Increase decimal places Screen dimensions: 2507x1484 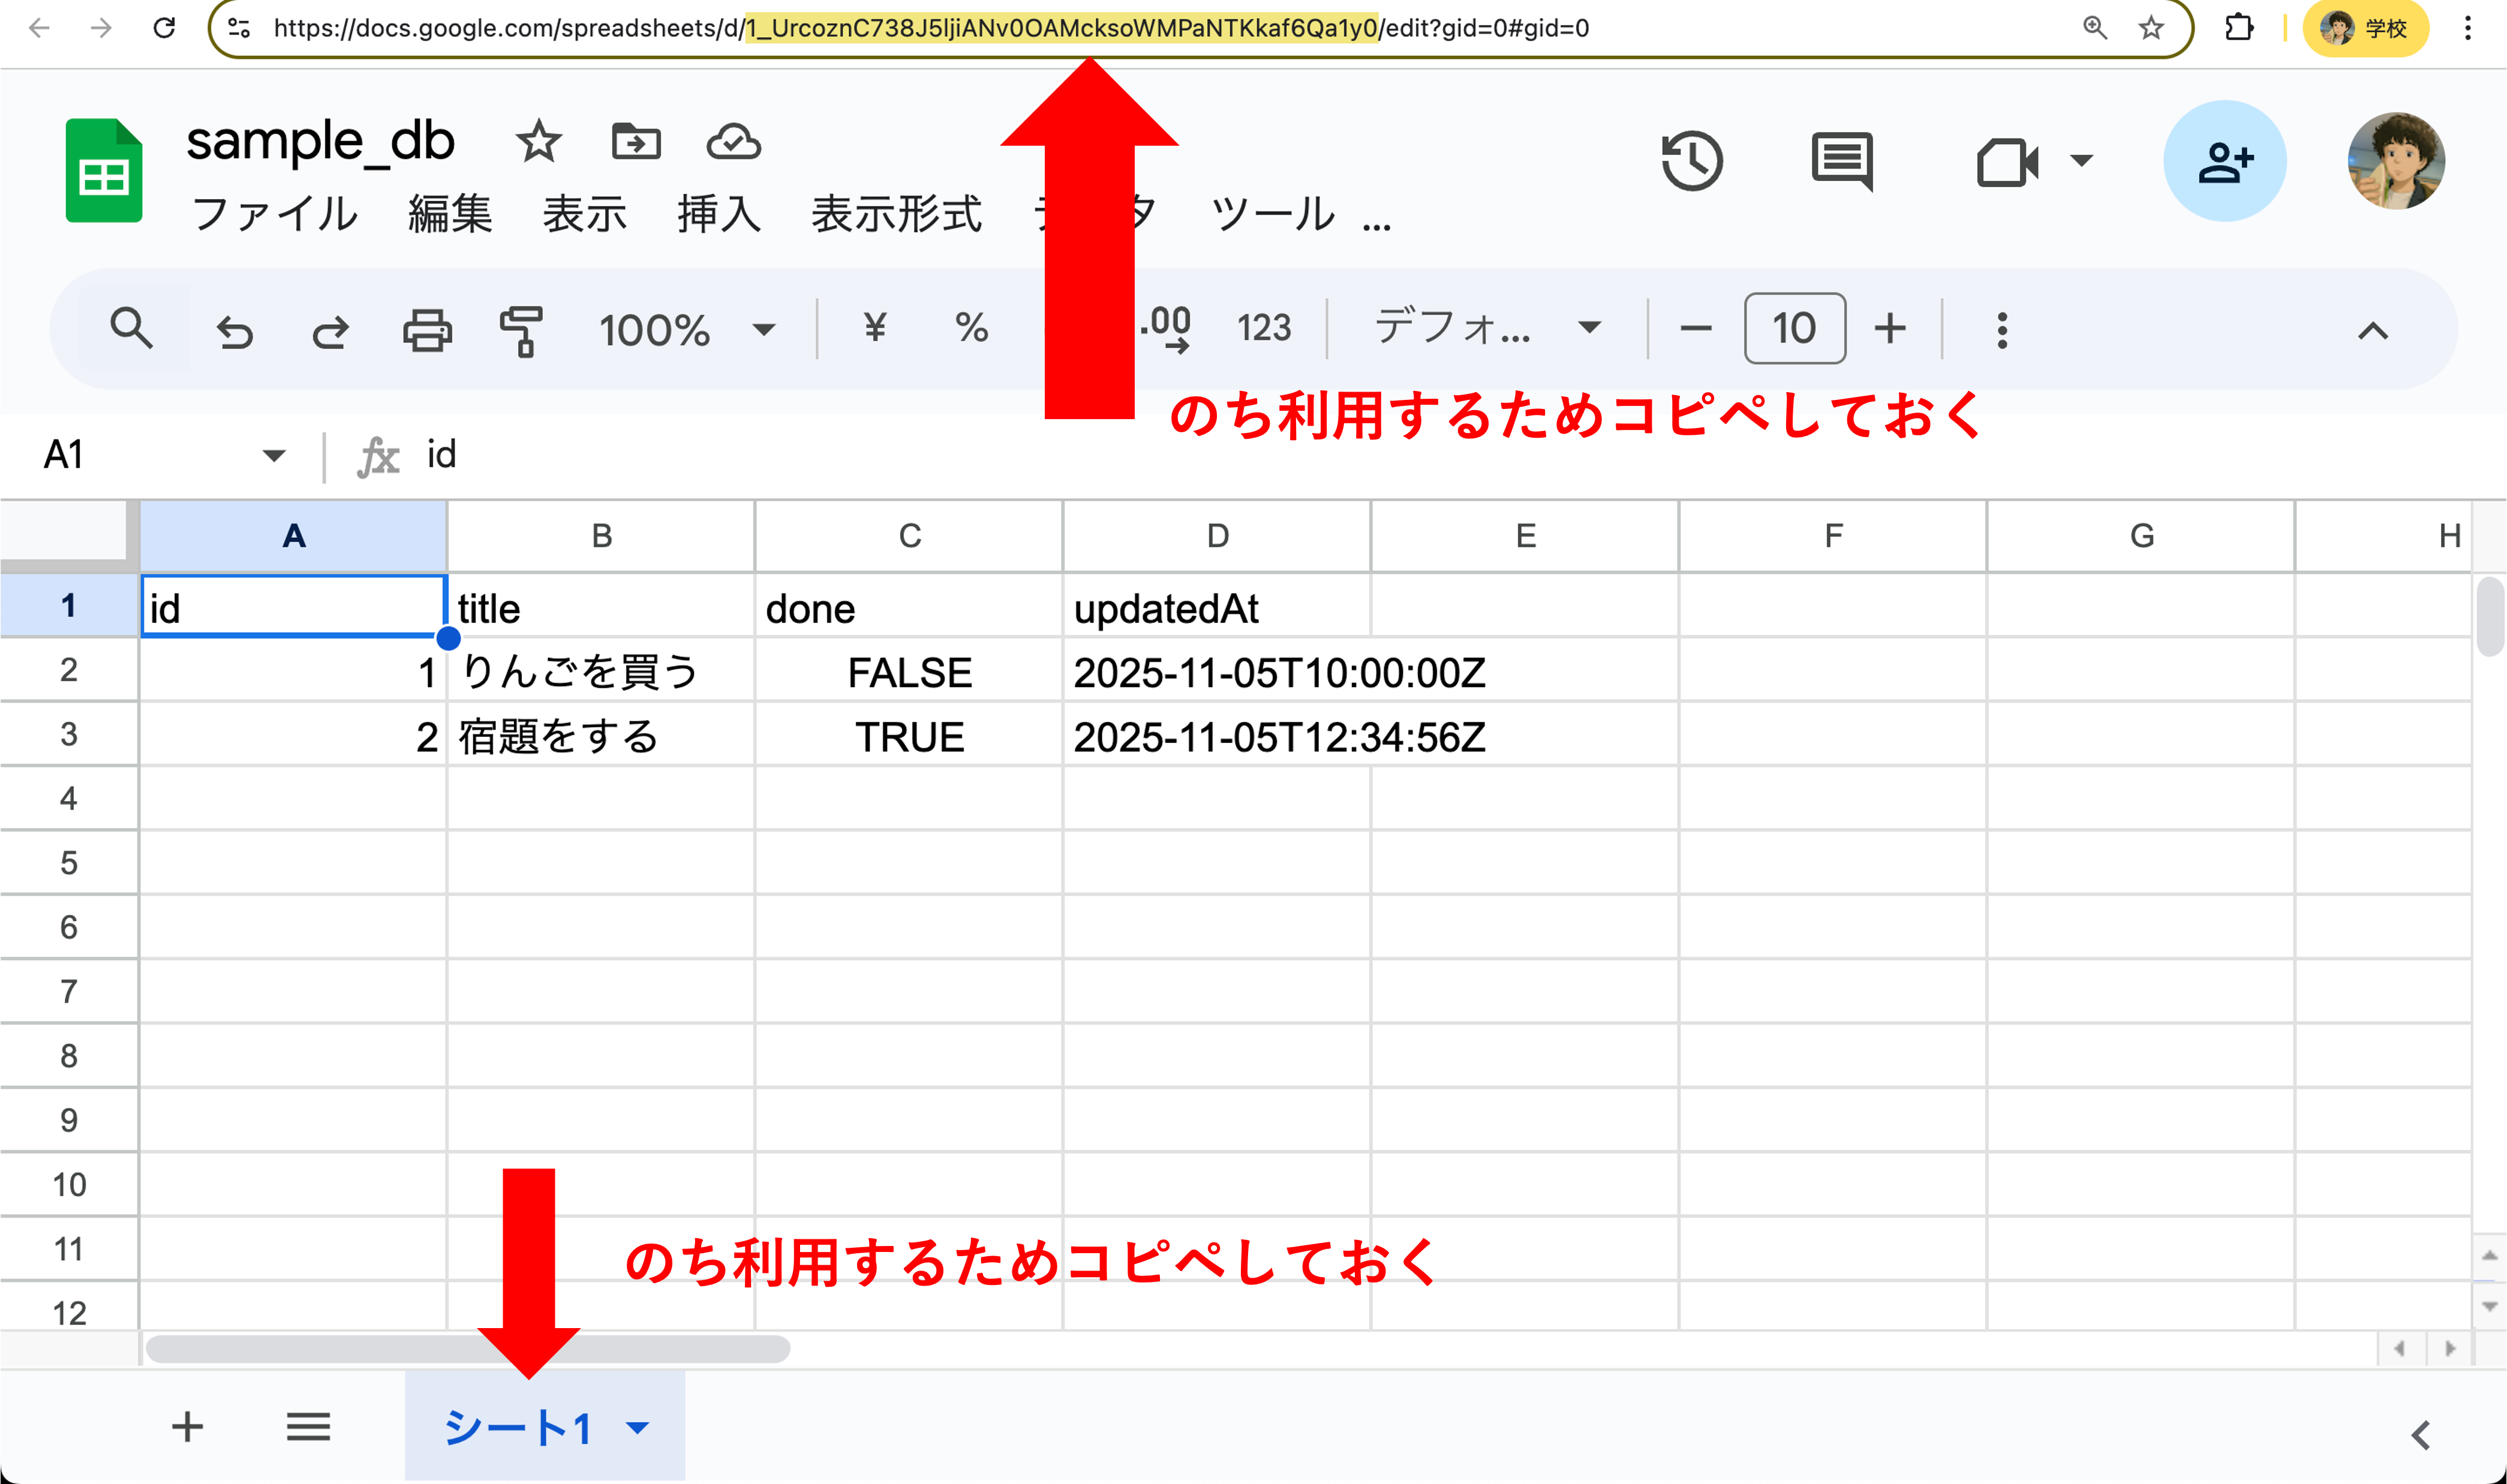[x=1165, y=329]
